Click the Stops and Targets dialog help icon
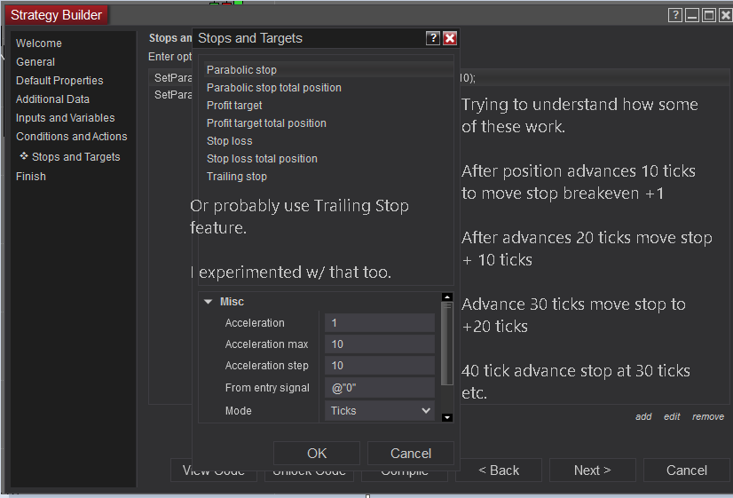Image resolution: width=733 pixels, height=498 pixels. (433, 38)
